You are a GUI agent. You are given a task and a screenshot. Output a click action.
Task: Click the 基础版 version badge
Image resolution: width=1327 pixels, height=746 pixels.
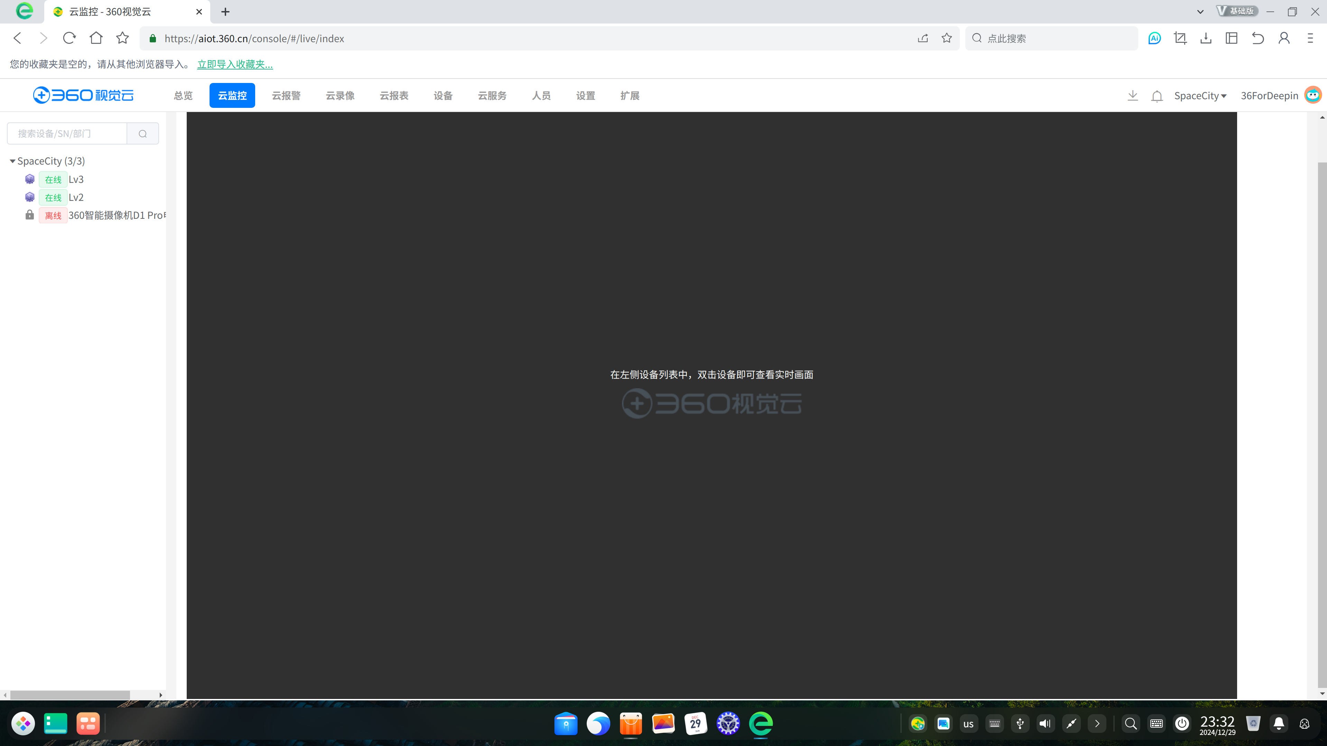click(x=1237, y=11)
